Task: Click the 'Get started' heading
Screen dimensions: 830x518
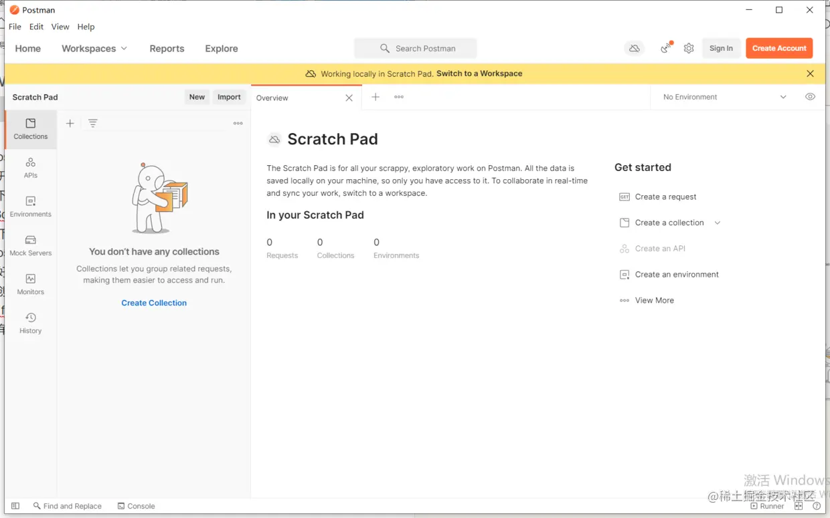Action: [x=643, y=167]
